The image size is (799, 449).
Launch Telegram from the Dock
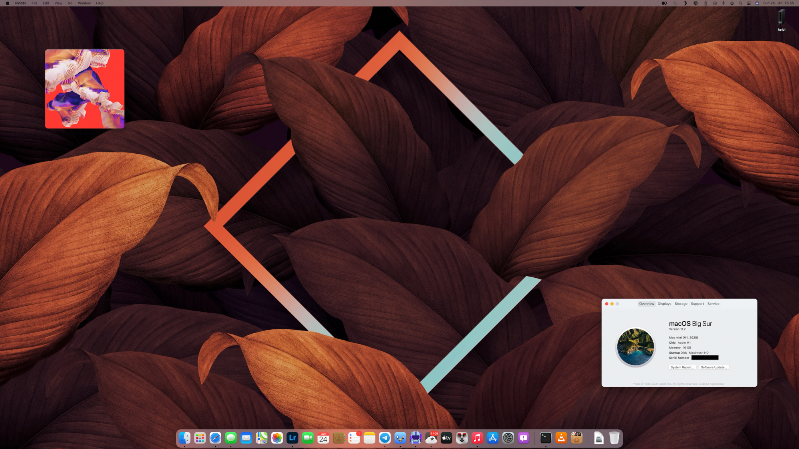coord(385,438)
